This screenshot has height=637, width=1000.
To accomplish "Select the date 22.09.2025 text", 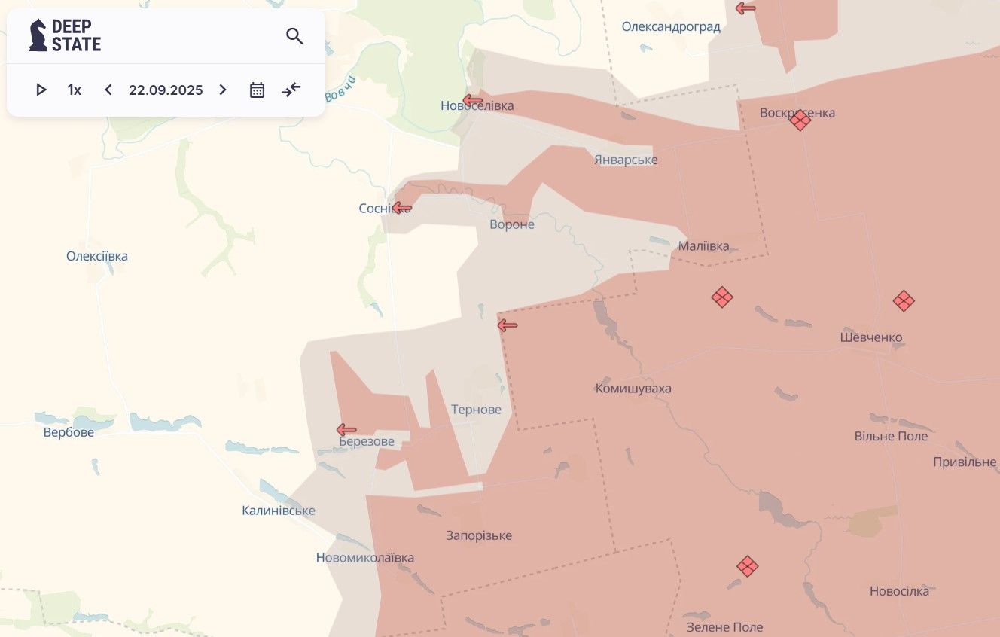I will (x=166, y=90).
